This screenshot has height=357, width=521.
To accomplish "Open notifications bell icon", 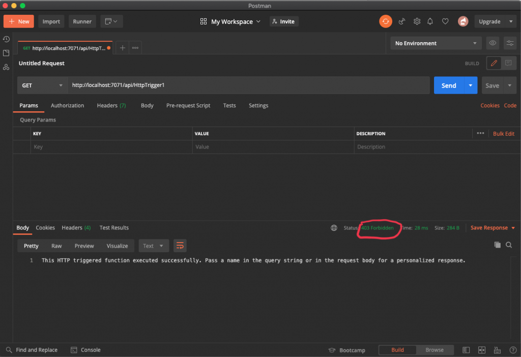I will pyautogui.click(x=430, y=21).
